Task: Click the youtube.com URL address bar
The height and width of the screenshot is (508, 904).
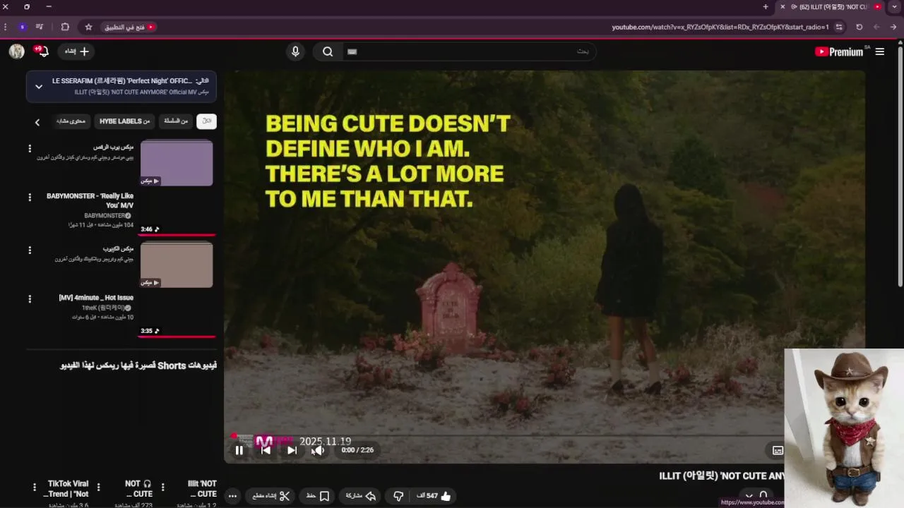Action: 720,27
